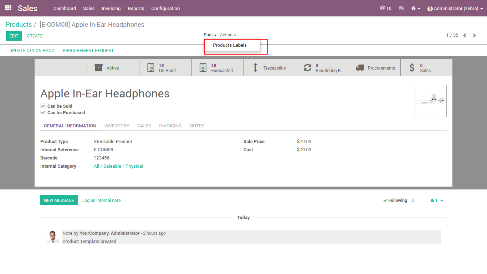Viewport: 487px width, 274px height.
Task: Open the Reports menu
Action: pyautogui.click(x=136, y=8)
